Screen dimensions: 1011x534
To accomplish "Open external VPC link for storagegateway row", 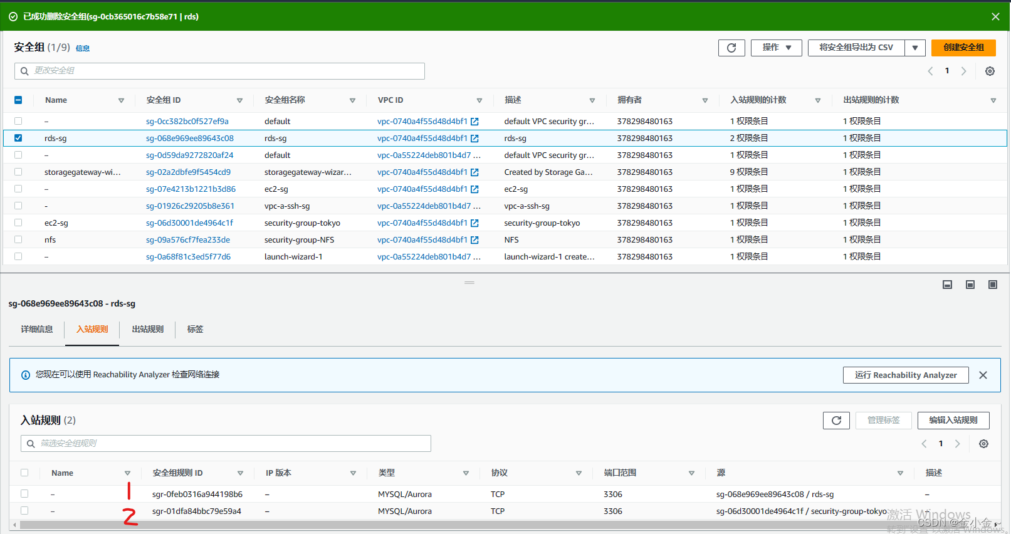I will pyautogui.click(x=474, y=172).
